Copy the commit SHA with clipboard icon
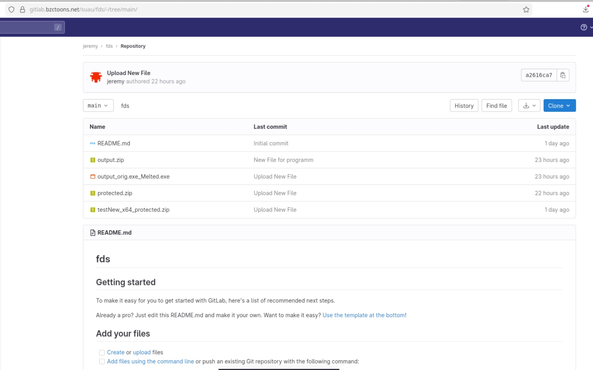Screen dimensions: 593x370 click(563, 75)
